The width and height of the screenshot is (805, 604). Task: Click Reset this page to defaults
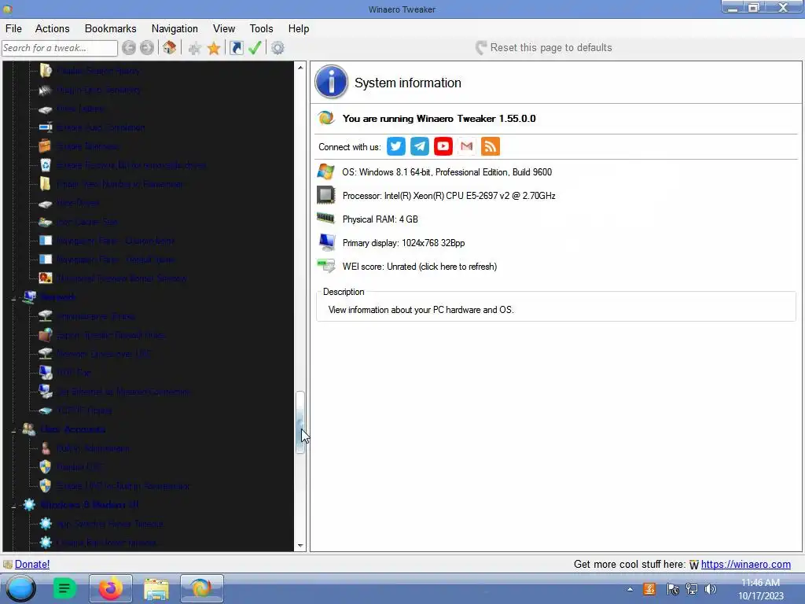pos(544,48)
